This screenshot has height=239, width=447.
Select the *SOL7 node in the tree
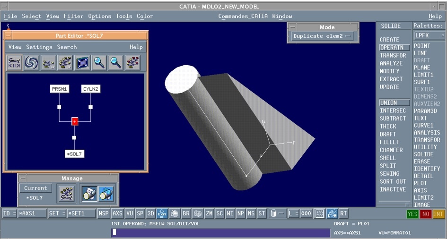pyautogui.click(x=75, y=154)
